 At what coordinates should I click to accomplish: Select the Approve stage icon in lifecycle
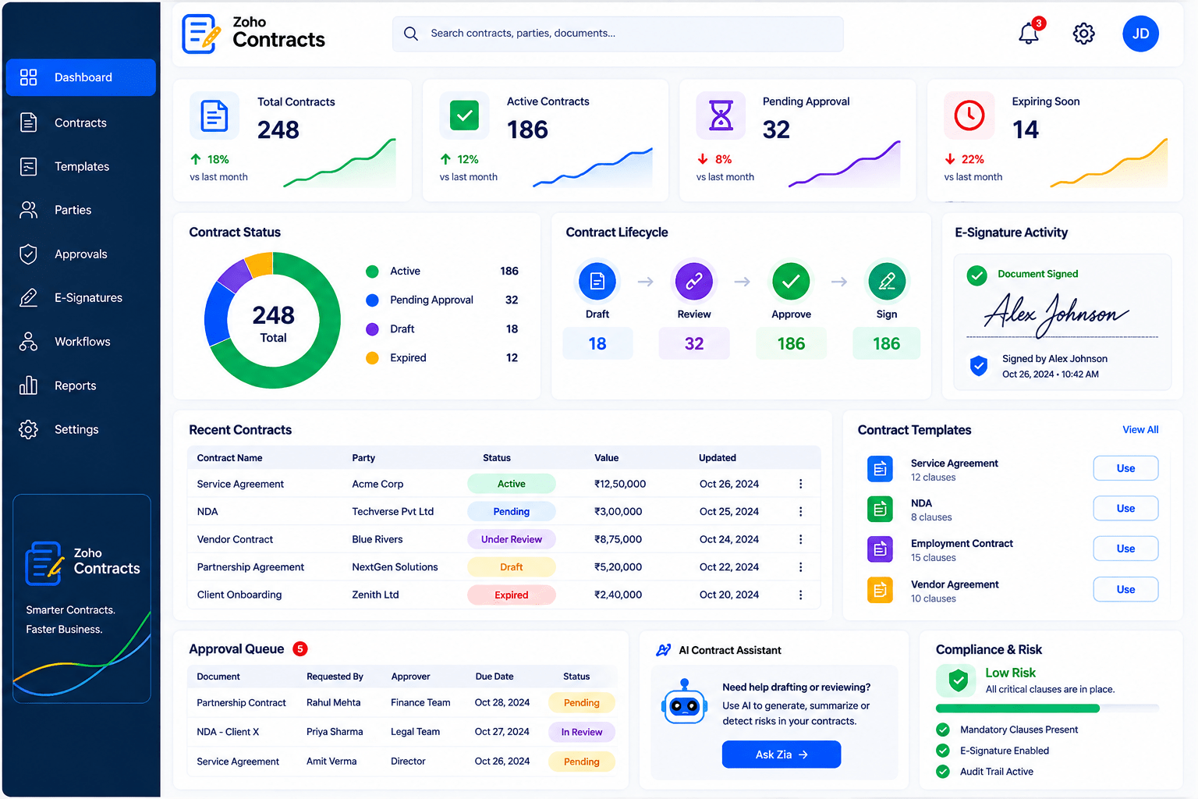point(791,281)
